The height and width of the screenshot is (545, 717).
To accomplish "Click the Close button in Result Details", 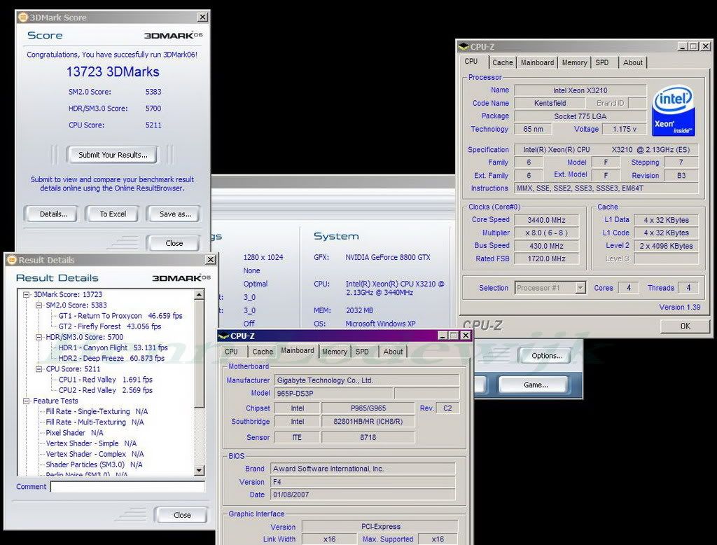I will 182,515.
